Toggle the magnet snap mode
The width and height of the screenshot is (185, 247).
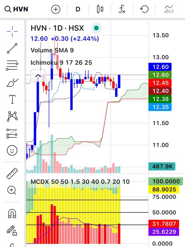click(12, 213)
